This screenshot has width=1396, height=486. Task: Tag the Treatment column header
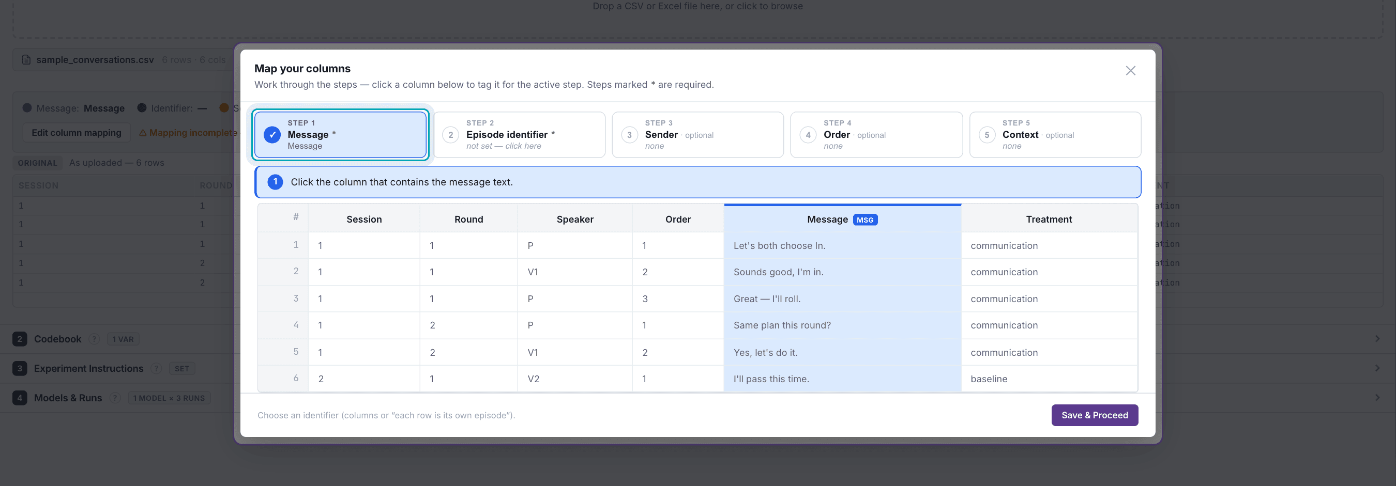pos(1049,219)
